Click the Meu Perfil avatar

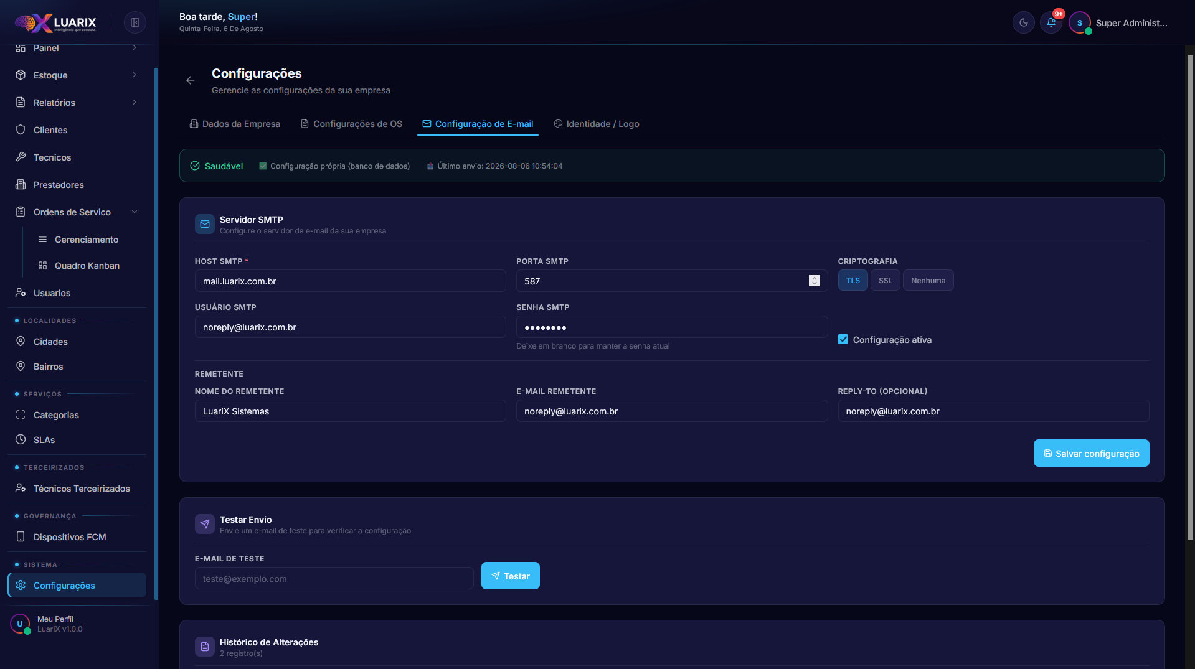tap(20, 624)
